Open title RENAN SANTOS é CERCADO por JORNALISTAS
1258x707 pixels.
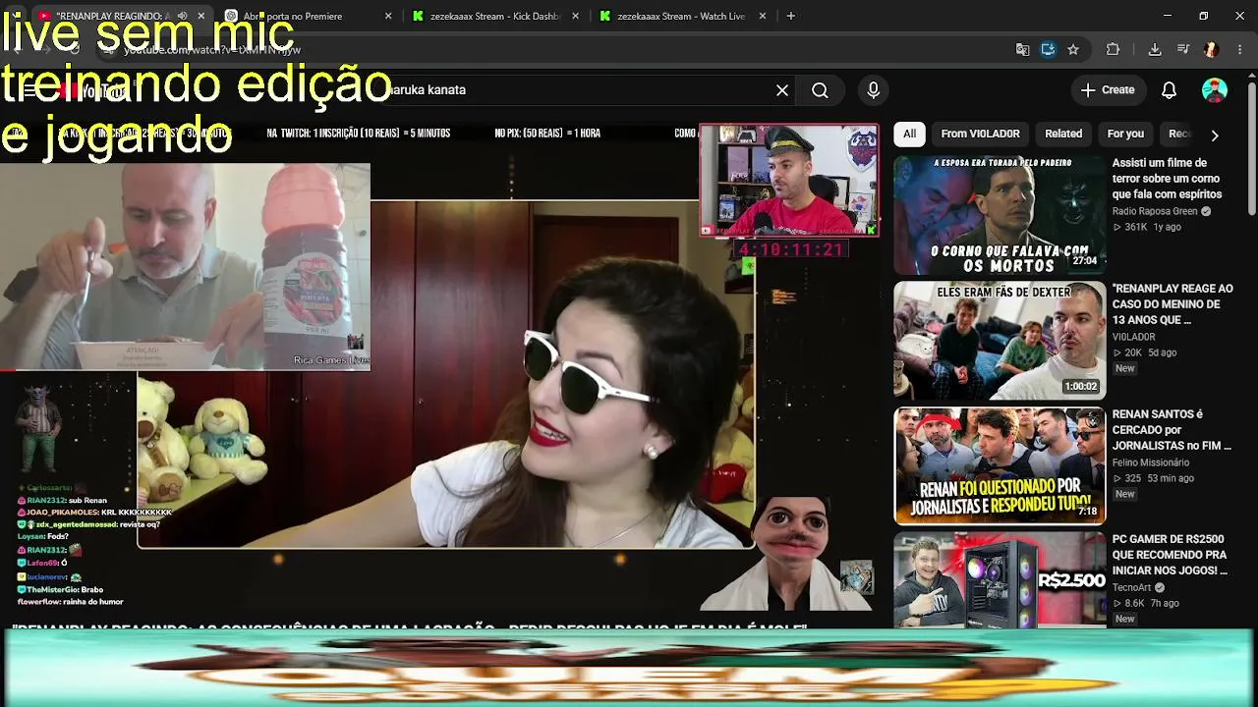(x=1172, y=430)
